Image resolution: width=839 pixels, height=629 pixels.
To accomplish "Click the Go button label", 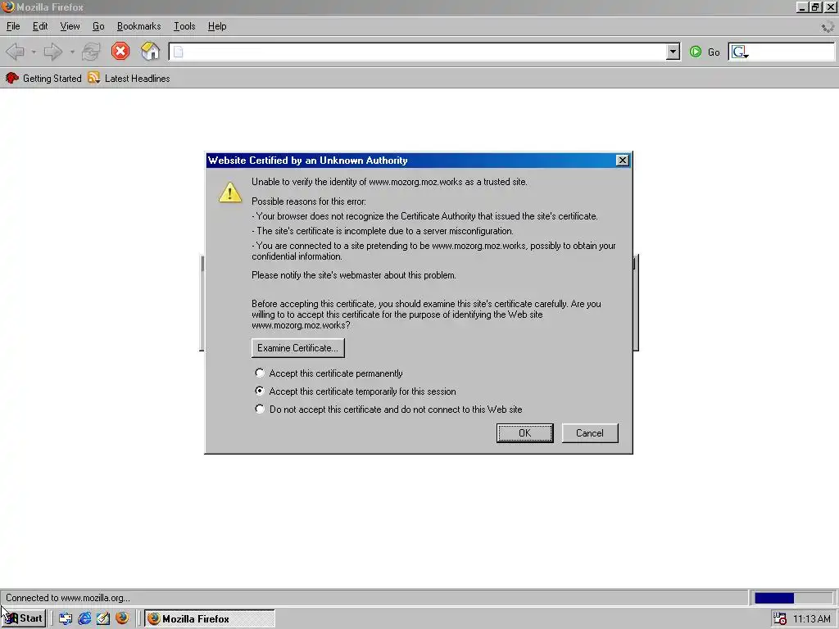I will [x=714, y=52].
